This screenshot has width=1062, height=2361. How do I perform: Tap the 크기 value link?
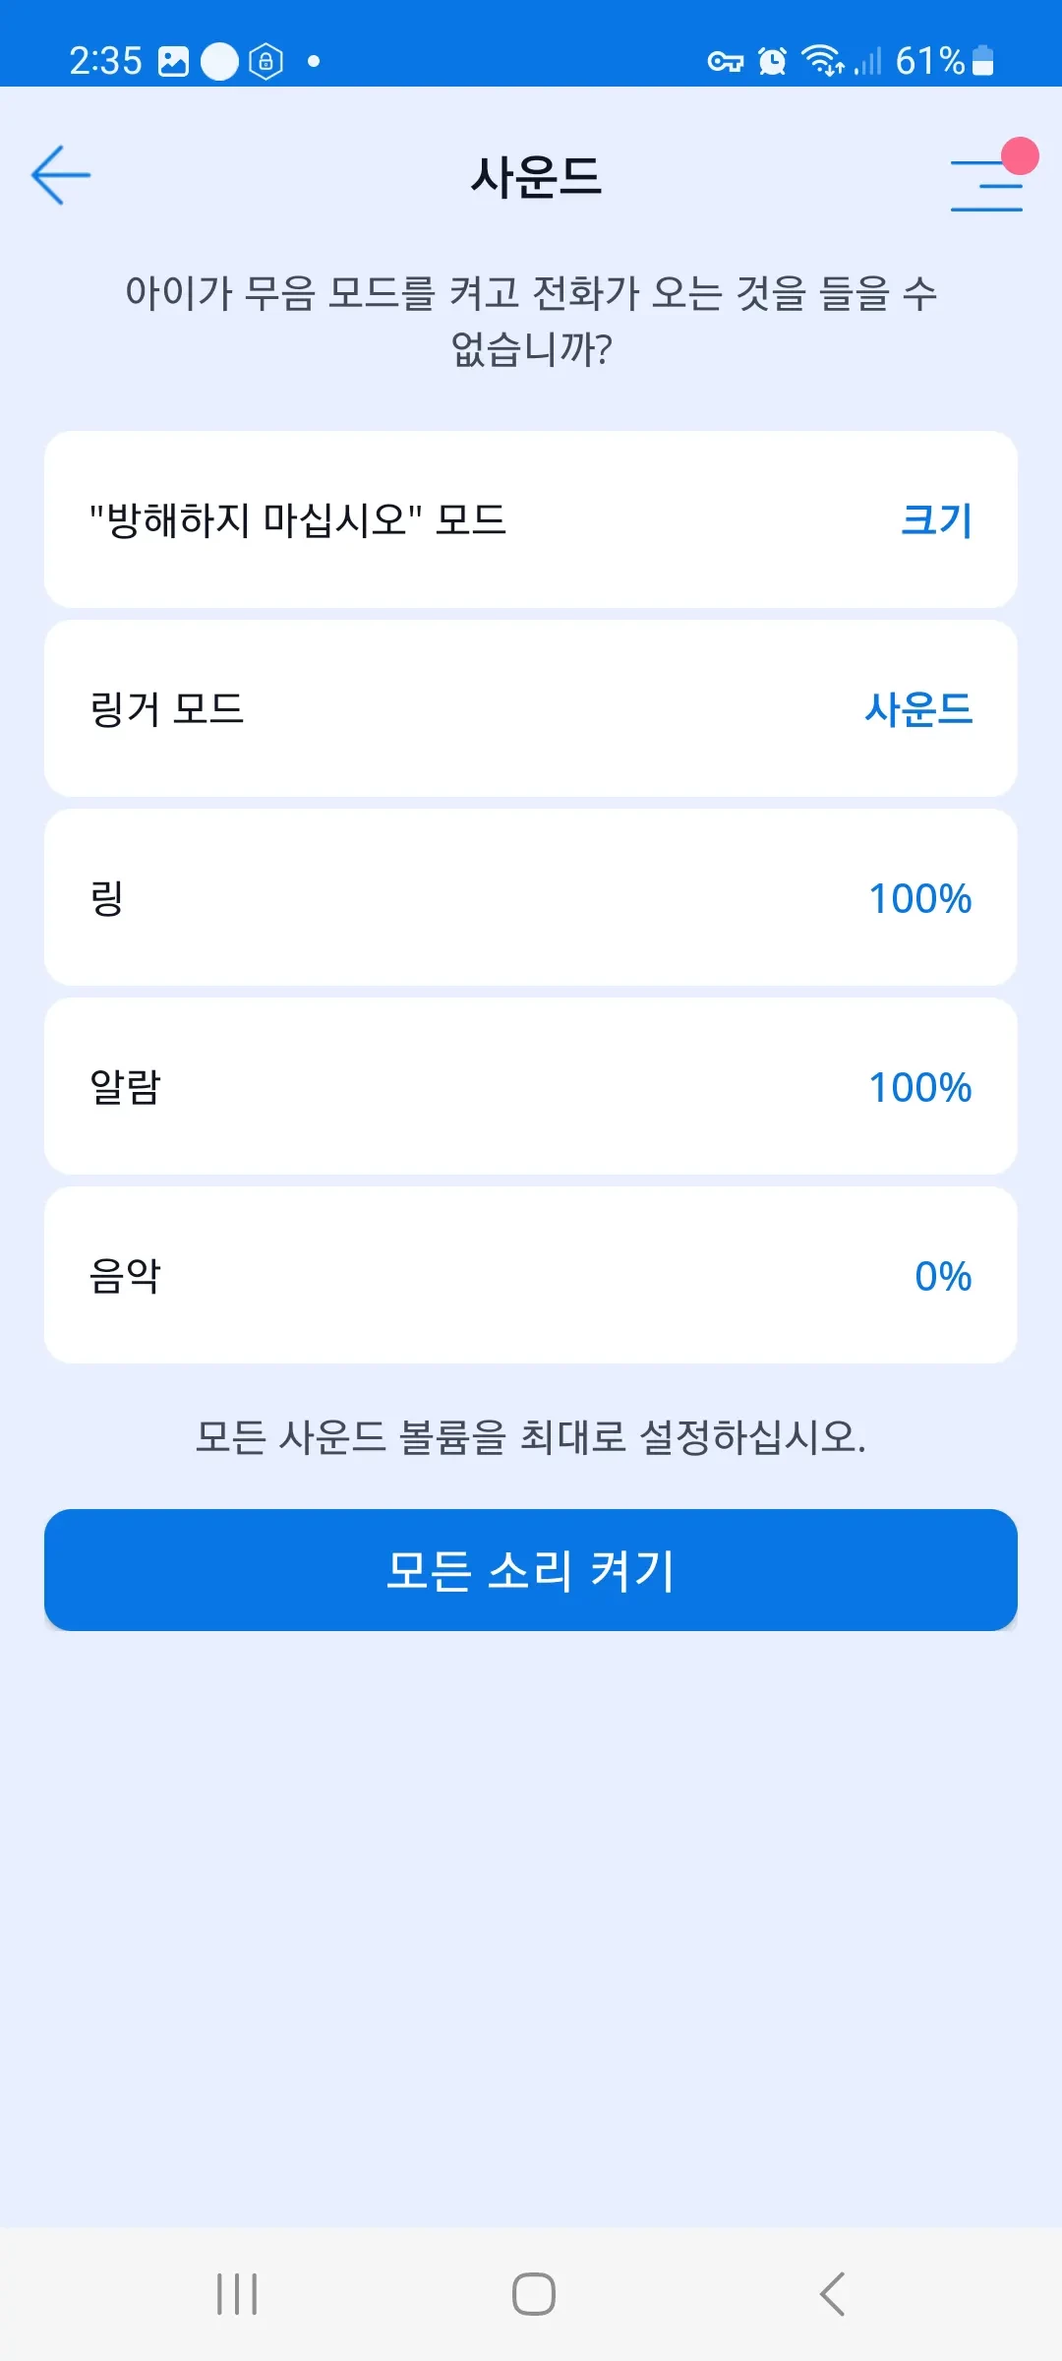coord(936,519)
